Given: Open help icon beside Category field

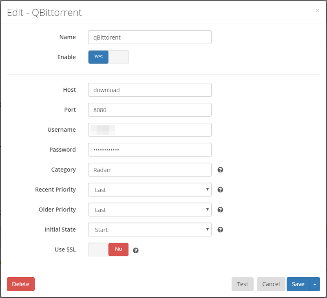Looking at the screenshot, I should point(220,170).
